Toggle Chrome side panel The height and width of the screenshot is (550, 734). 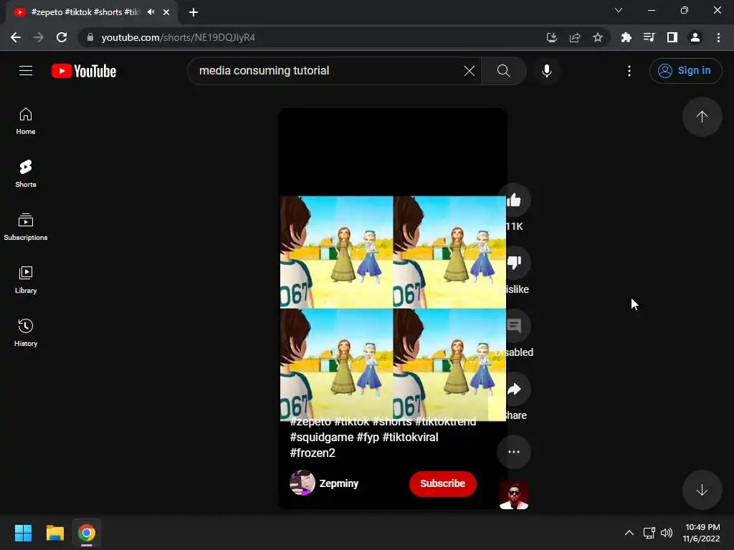672,37
